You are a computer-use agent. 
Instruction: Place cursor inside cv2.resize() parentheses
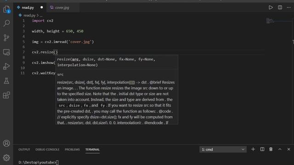tap(56, 52)
